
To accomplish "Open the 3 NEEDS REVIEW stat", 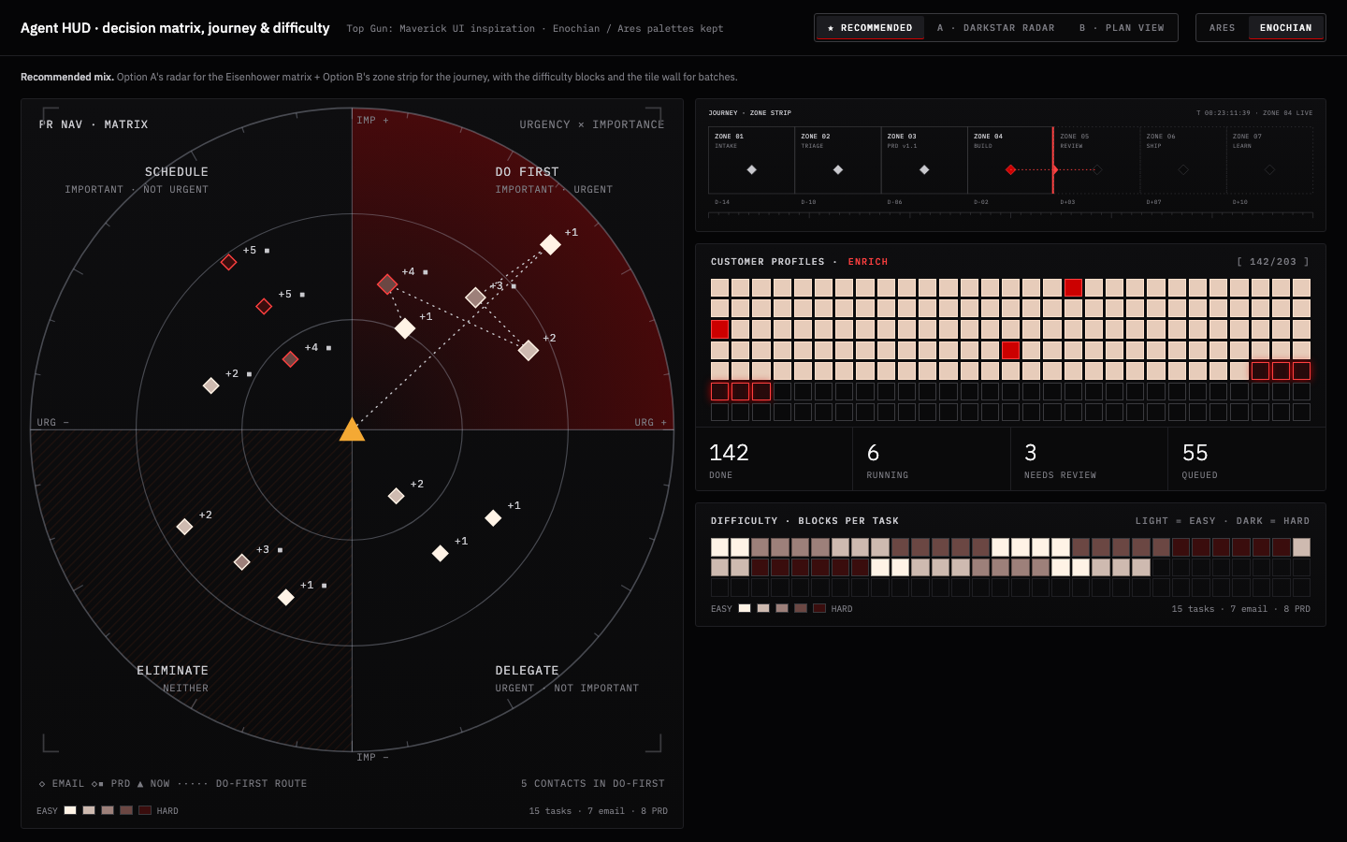I will pos(1089,459).
